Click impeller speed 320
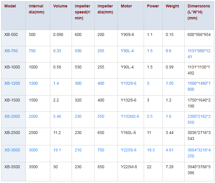 78,100
